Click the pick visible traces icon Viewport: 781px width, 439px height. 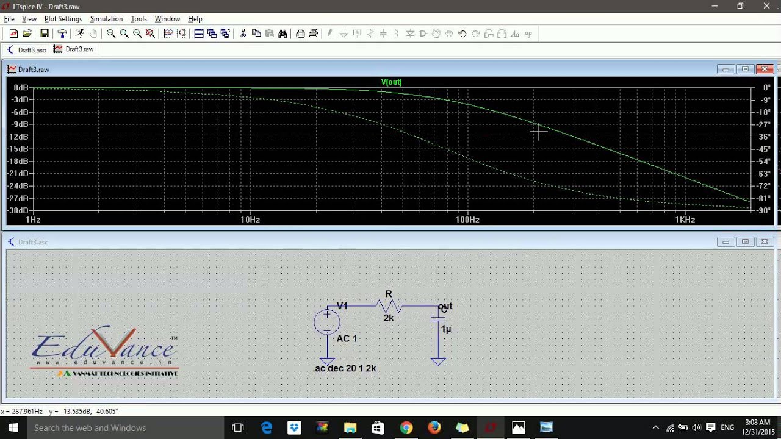click(x=181, y=34)
